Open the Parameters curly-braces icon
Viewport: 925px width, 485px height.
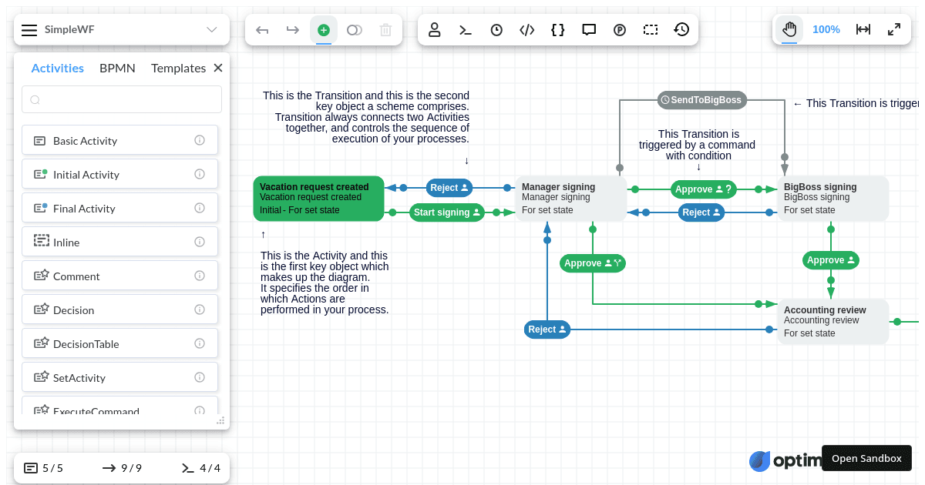(558, 30)
